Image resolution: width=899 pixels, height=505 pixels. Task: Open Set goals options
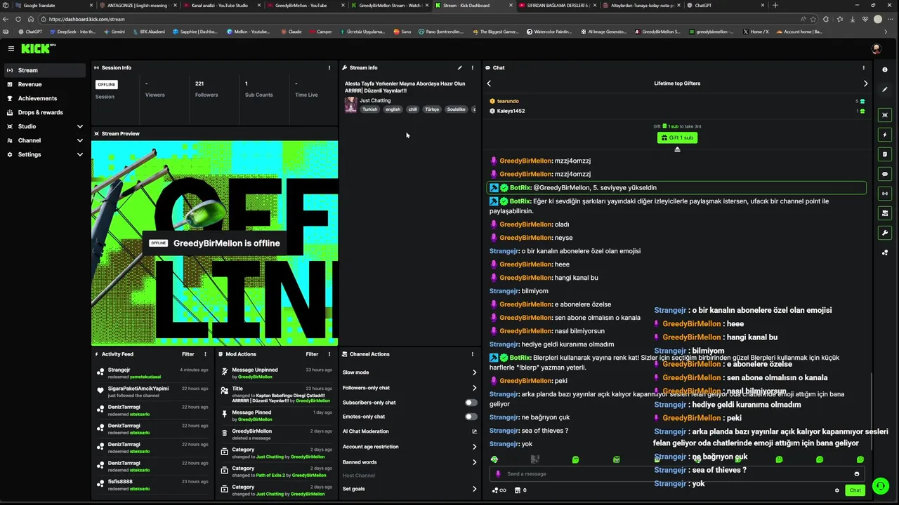tap(409, 489)
